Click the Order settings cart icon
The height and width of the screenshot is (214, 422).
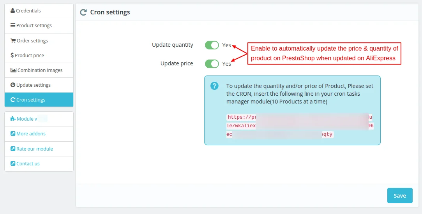(13, 41)
